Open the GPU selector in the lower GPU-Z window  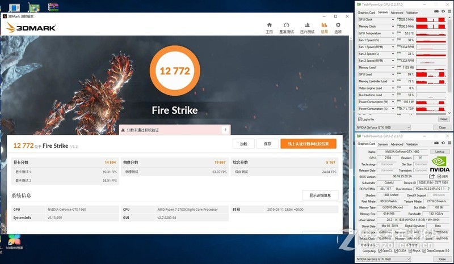point(384,259)
